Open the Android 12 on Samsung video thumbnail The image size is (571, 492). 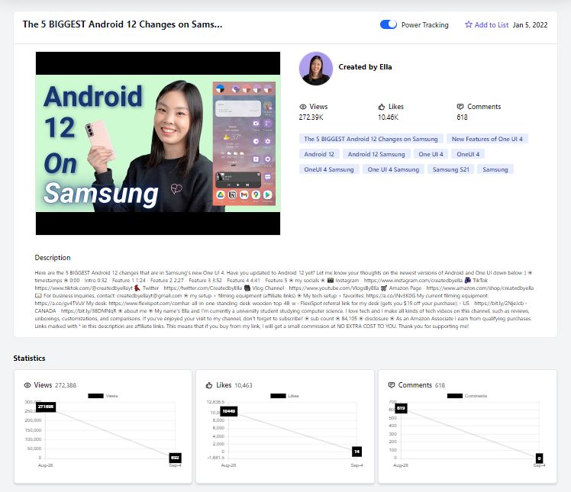pos(158,143)
